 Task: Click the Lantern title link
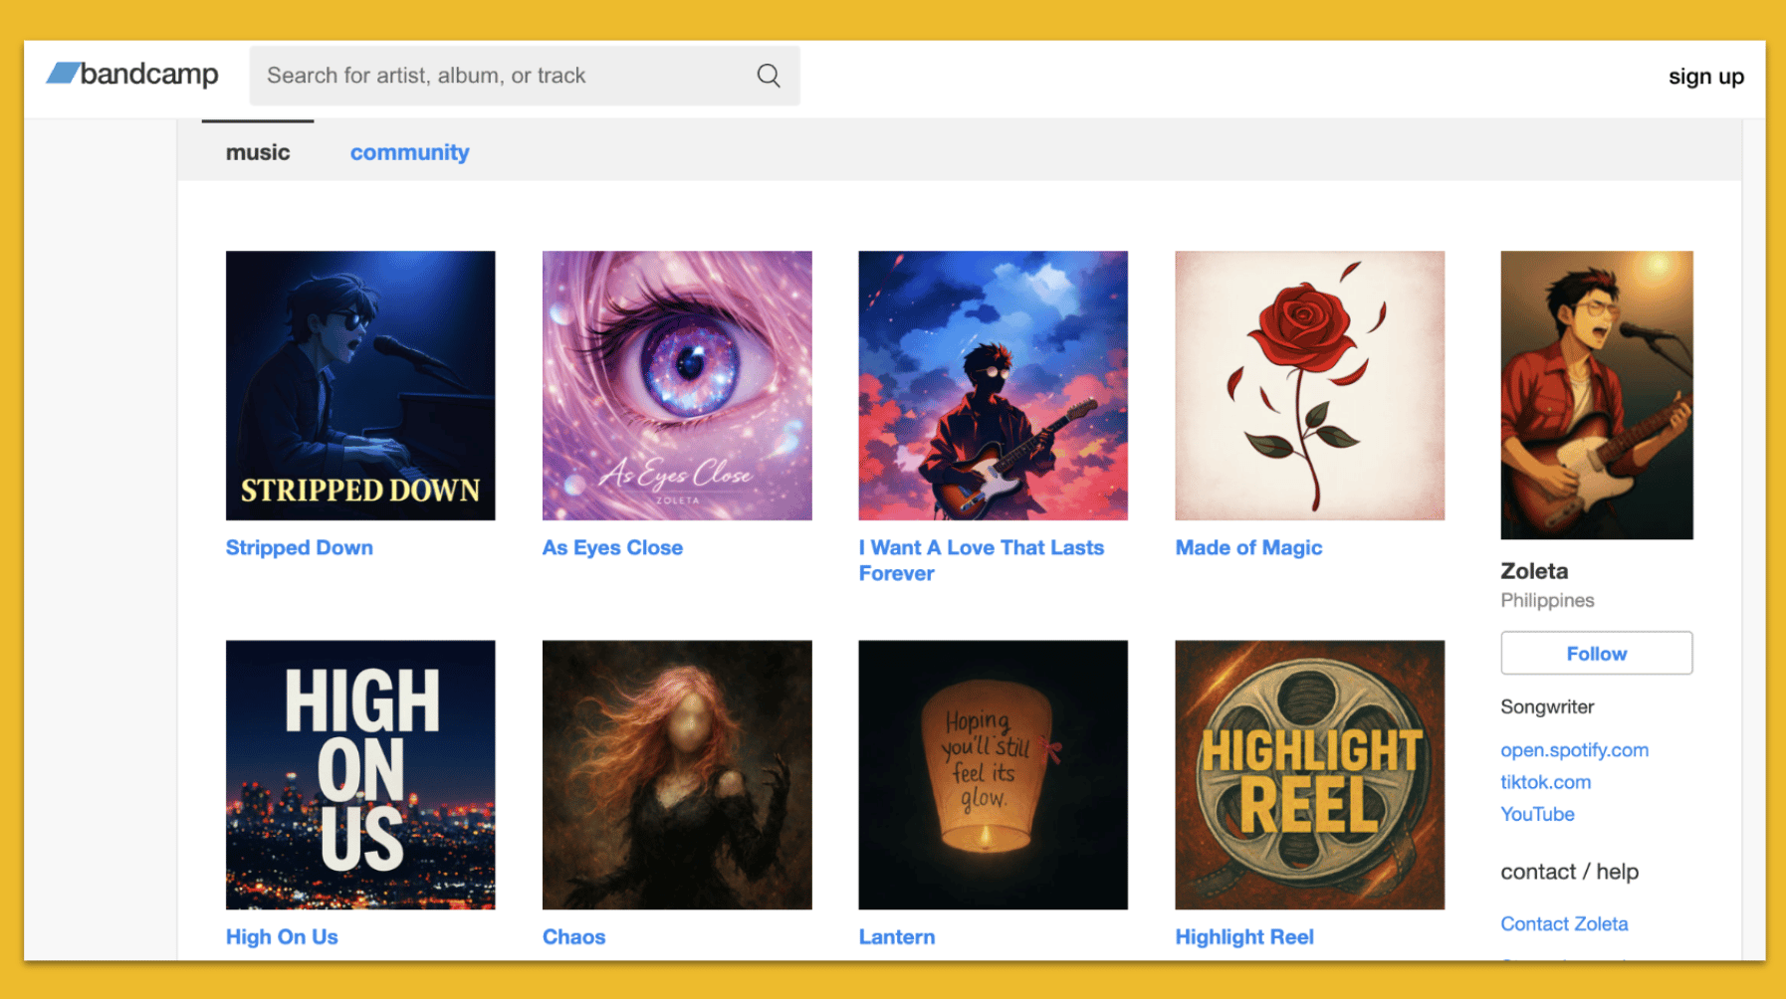[x=897, y=936]
